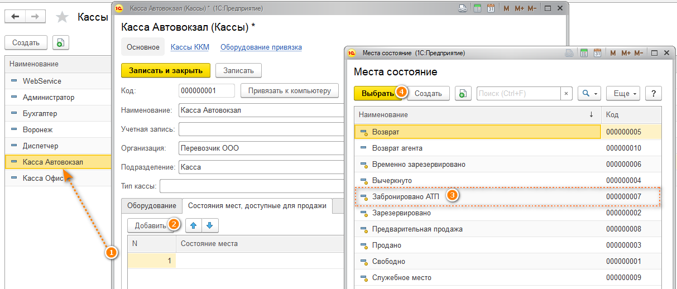Viewport: 677px width, 289px height.
Task: Open calendar in Места состояние title bar
Action: [598, 54]
